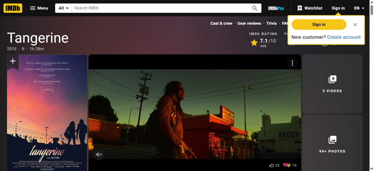
Task: Click the heart reactions icon showing 15
Action: (x=286, y=165)
